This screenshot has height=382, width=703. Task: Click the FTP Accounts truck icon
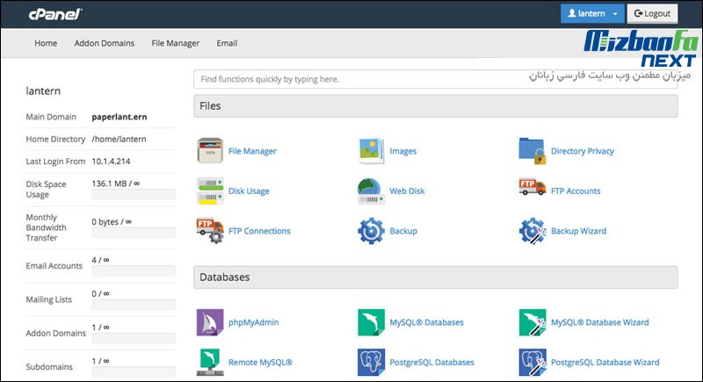[x=533, y=191]
